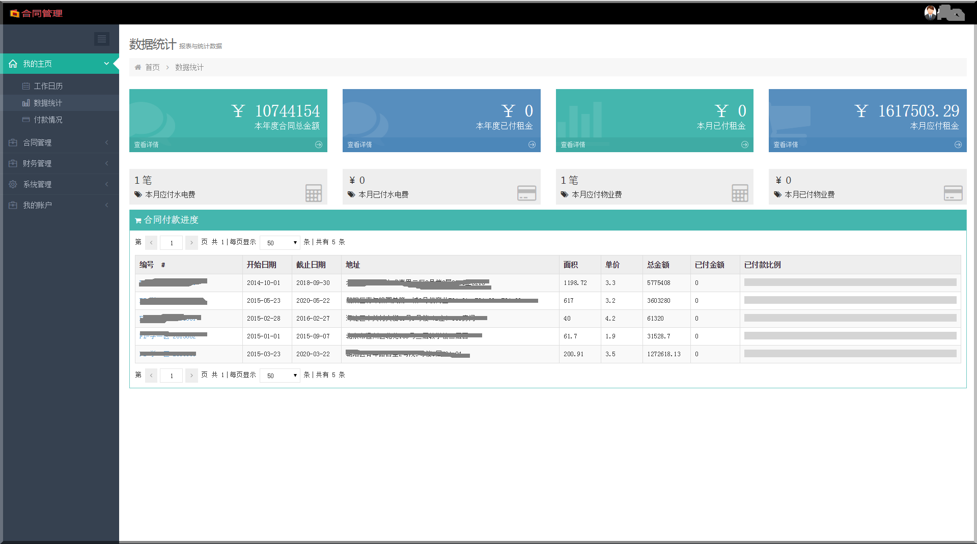The height and width of the screenshot is (544, 977).
Task: Click arrow icon on 本月应付租金 card
Action: (958, 145)
